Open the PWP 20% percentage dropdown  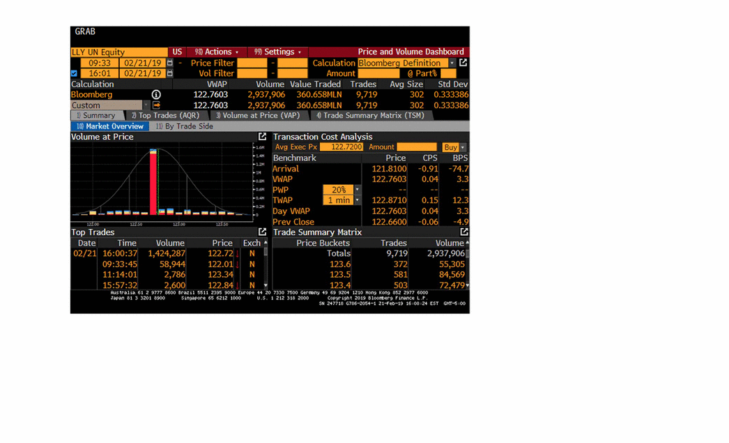pyautogui.click(x=358, y=190)
